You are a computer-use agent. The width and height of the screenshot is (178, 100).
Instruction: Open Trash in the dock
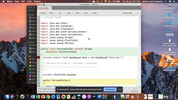171,97
